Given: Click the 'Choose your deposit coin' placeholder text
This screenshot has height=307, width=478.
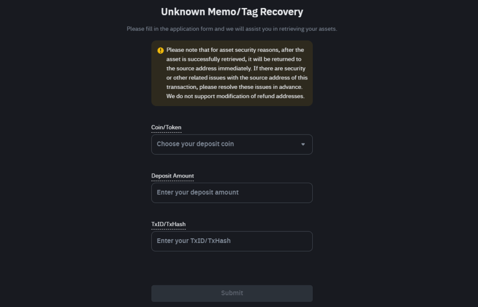Looking at the screenshot, I should click(196, 144).
